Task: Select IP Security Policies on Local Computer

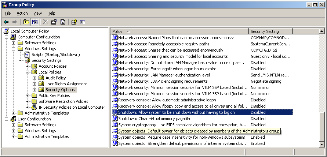Action: (72, 107)
